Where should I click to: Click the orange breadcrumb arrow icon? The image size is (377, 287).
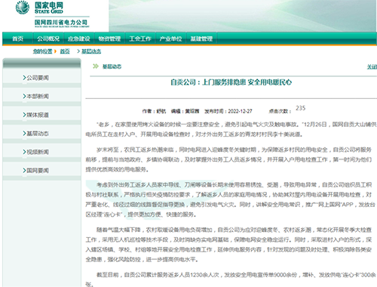[x=55, y=51]
